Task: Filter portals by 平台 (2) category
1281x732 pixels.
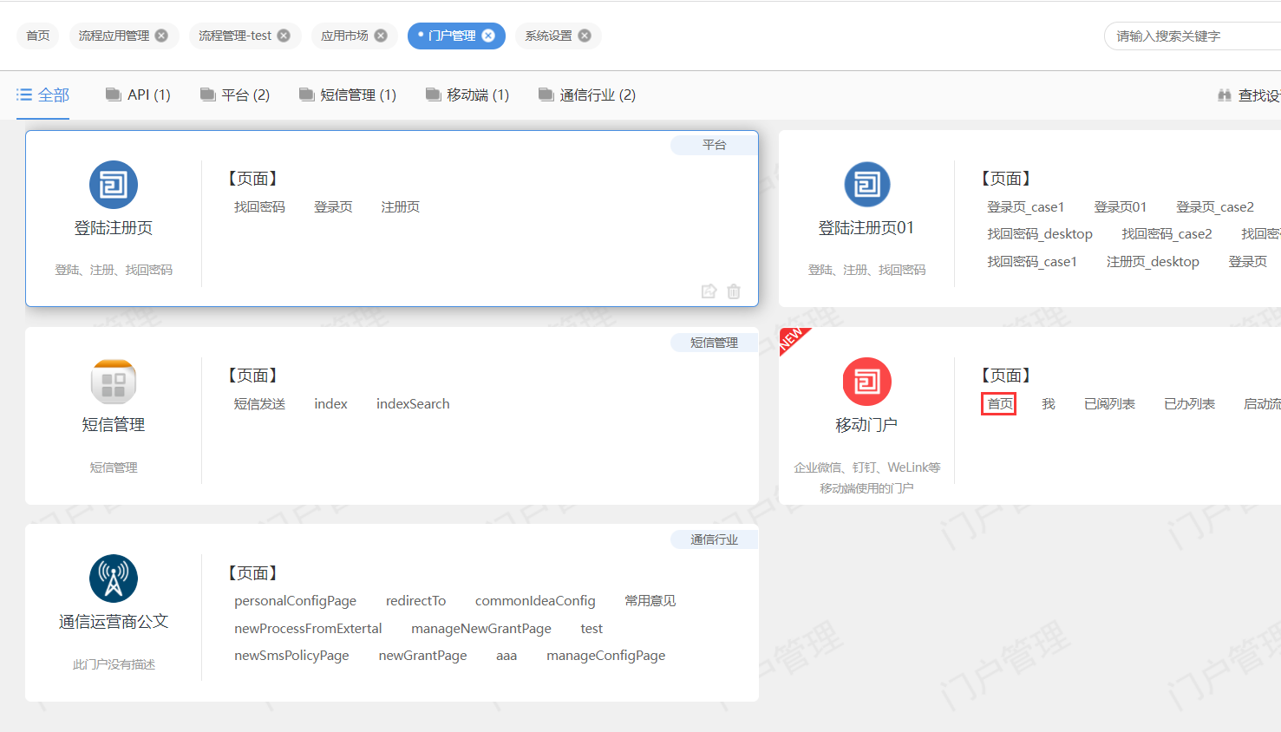Action: (235, 95)
